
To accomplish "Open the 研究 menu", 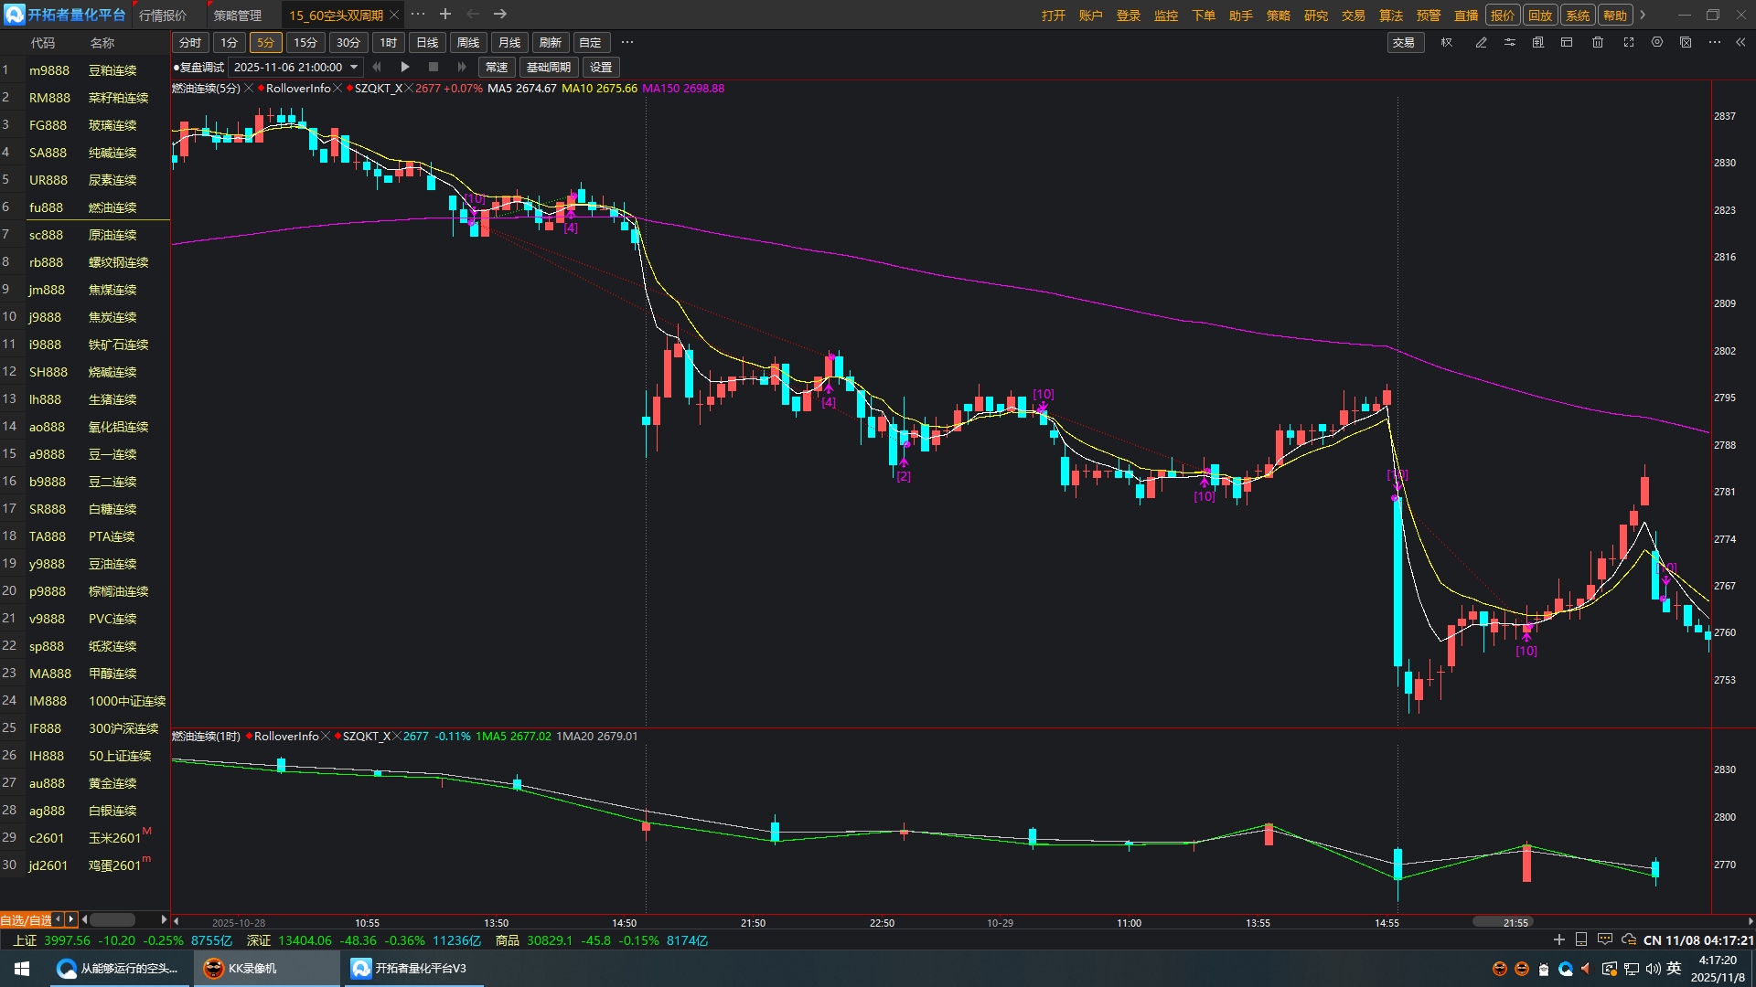I will tap(1315, 16).
